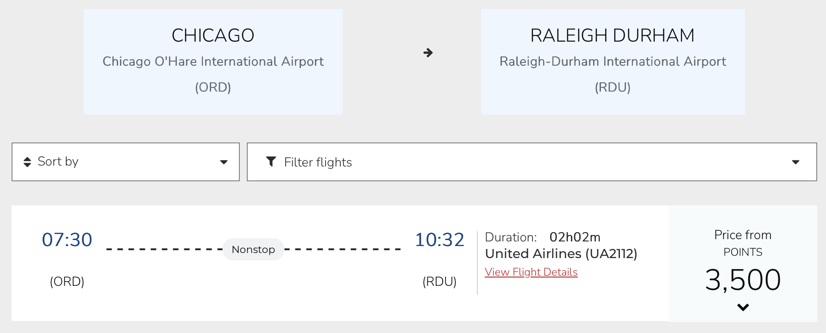Click the funnel icon in Filter flights
The image size is (826, 333).
(271, 161)
